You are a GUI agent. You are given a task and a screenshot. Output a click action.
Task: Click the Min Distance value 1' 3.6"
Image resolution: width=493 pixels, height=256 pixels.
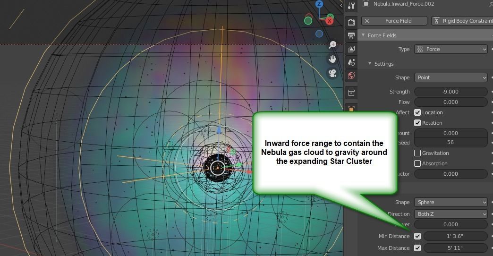[x=455, y=236]
